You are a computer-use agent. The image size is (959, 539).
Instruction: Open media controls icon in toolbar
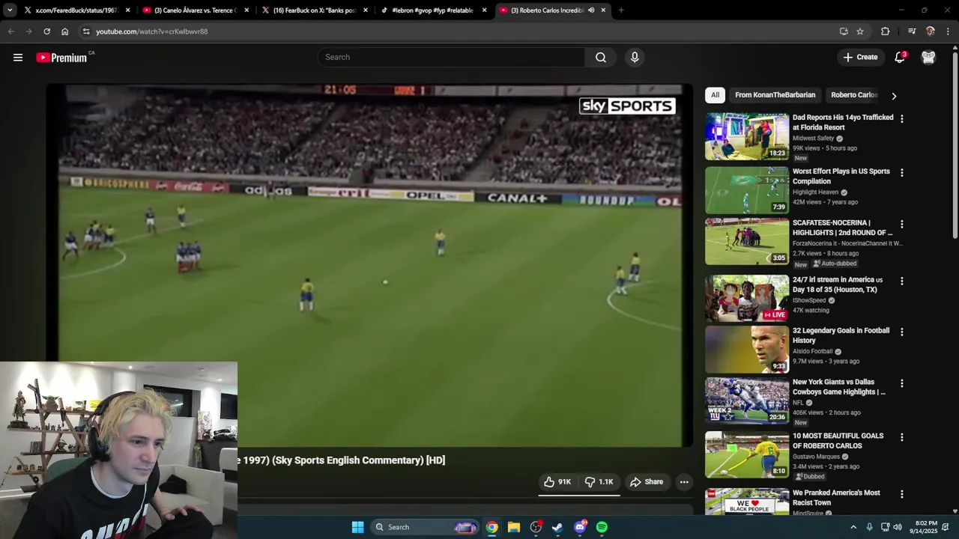(x=912, y=31)
